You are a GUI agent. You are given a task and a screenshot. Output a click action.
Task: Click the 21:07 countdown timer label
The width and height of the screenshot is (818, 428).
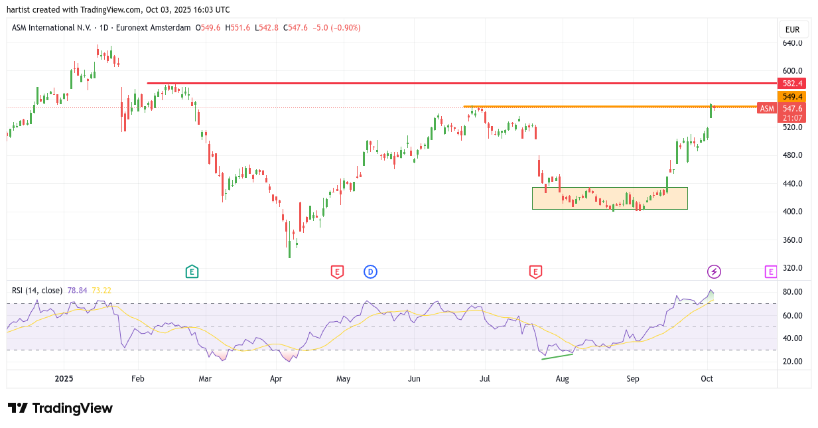pos(793,118)
